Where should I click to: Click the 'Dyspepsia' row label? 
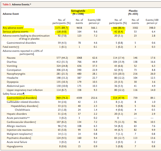click(x=12, y=82)
